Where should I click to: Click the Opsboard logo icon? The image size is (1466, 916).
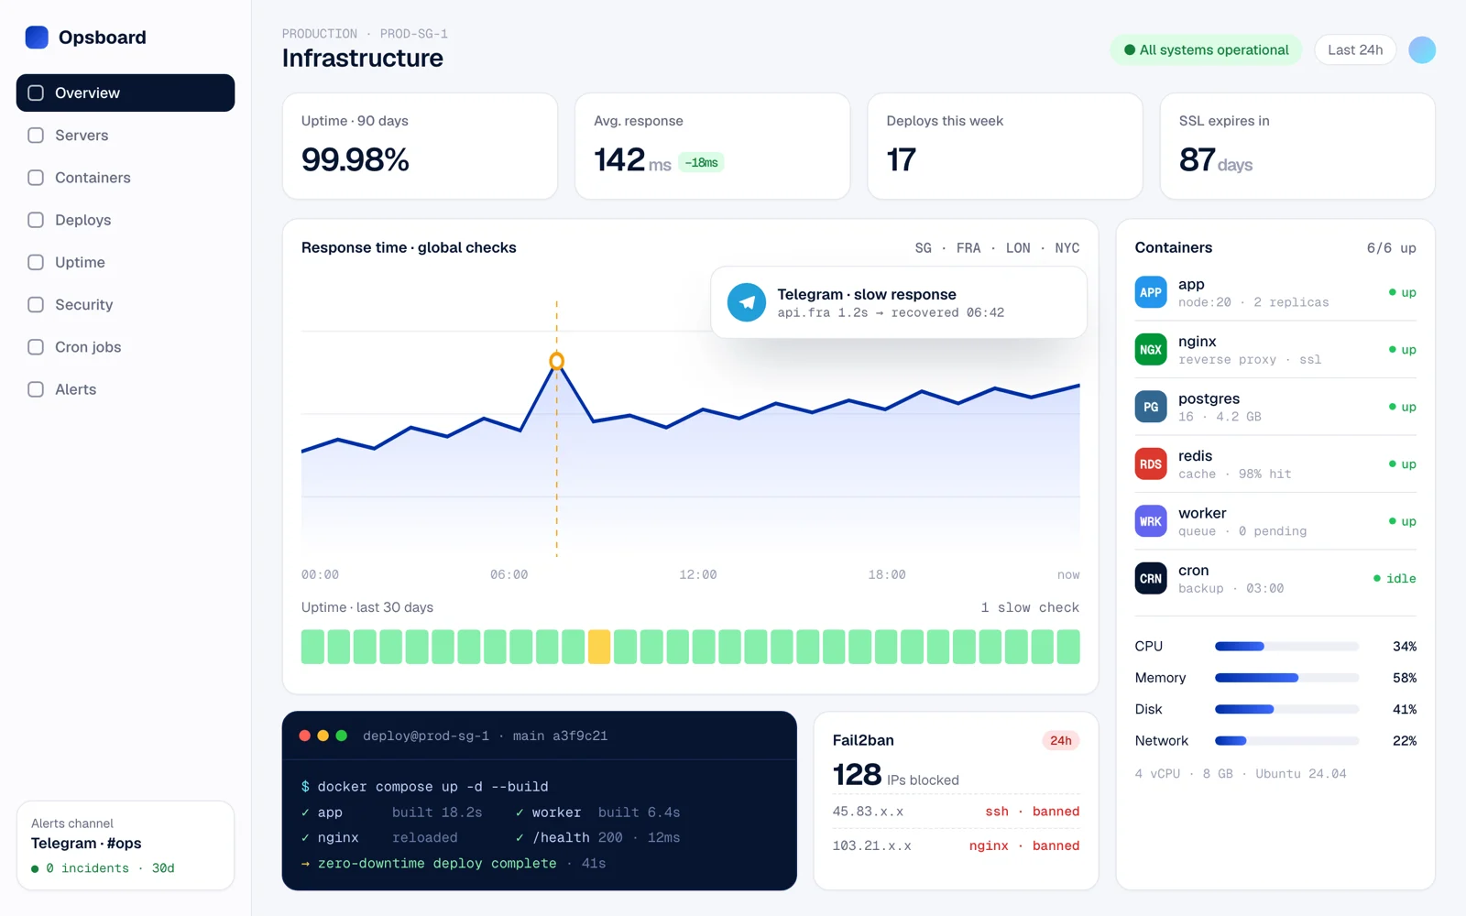pyautogui.click(x=37, y=38)
